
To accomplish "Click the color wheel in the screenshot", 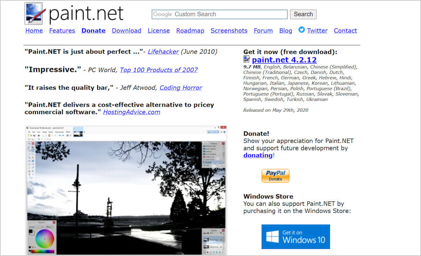I will tap(45, 239).
